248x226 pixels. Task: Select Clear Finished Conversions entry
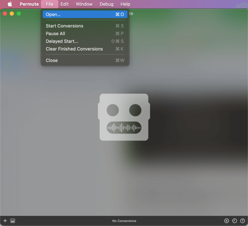point(85,49)
